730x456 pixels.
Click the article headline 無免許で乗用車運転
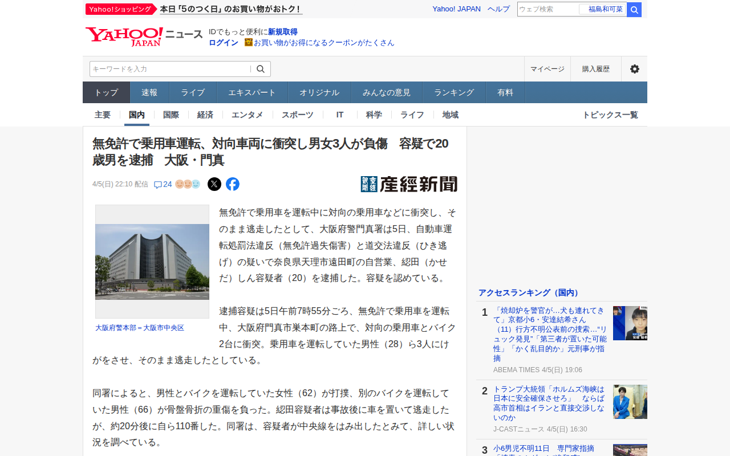point(270,152)
